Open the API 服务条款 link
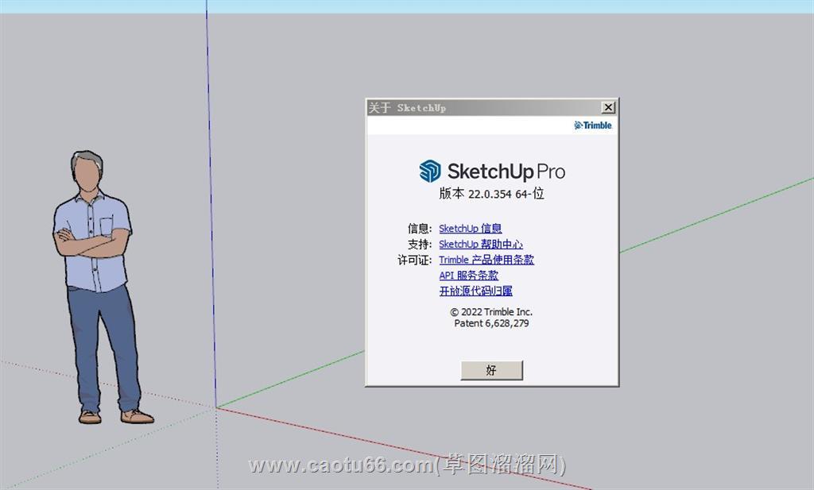Viewport: 814px width, 490px height. 469,276
